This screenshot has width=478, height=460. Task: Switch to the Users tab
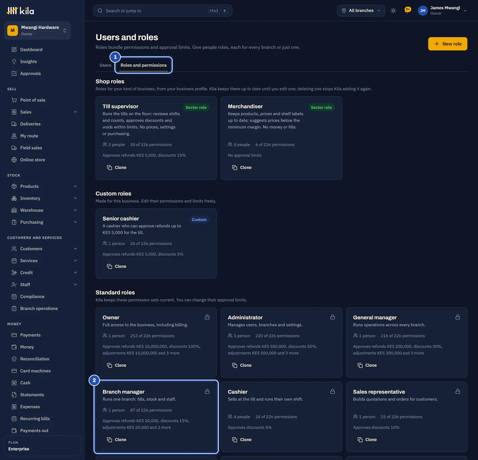105,65
